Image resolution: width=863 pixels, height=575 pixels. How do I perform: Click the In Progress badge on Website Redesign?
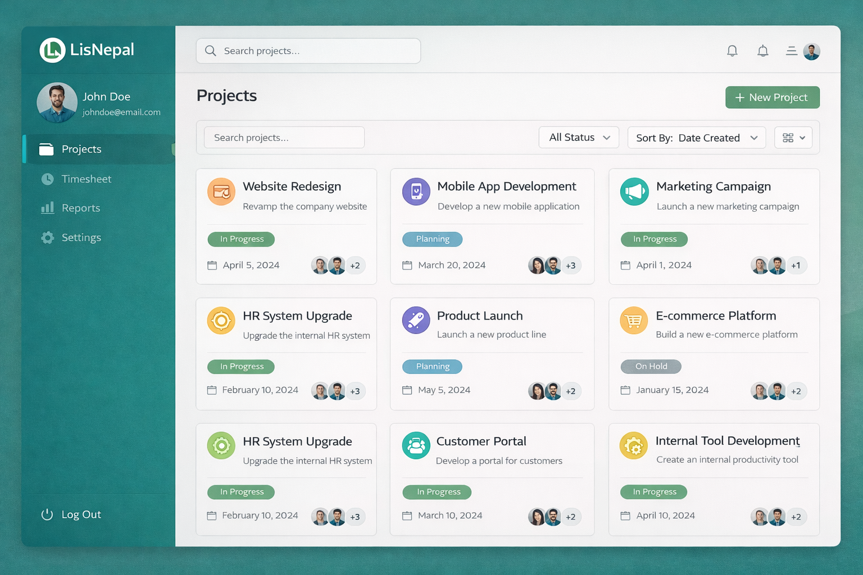coord(241,239)
